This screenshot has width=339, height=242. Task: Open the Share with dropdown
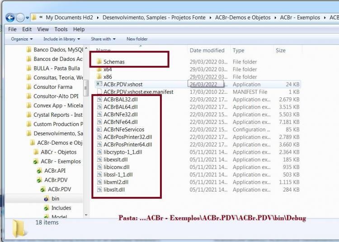click(x=103, y=39)
